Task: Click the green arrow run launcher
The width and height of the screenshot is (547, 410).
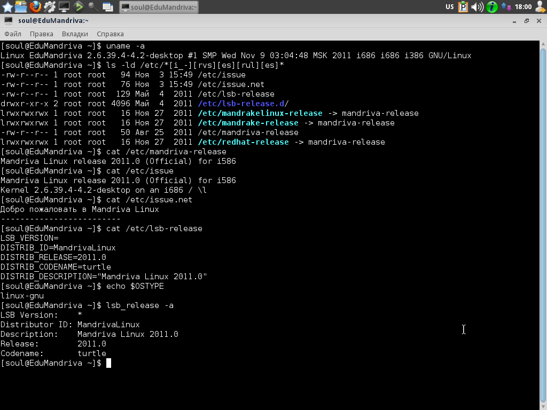Action: (x=79, y=6)
